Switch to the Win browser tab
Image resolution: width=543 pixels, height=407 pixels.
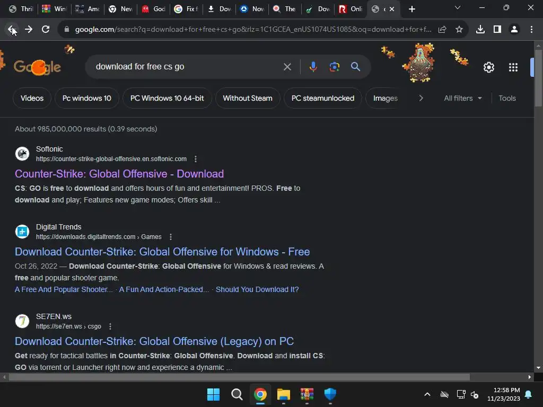coord(54,9)
